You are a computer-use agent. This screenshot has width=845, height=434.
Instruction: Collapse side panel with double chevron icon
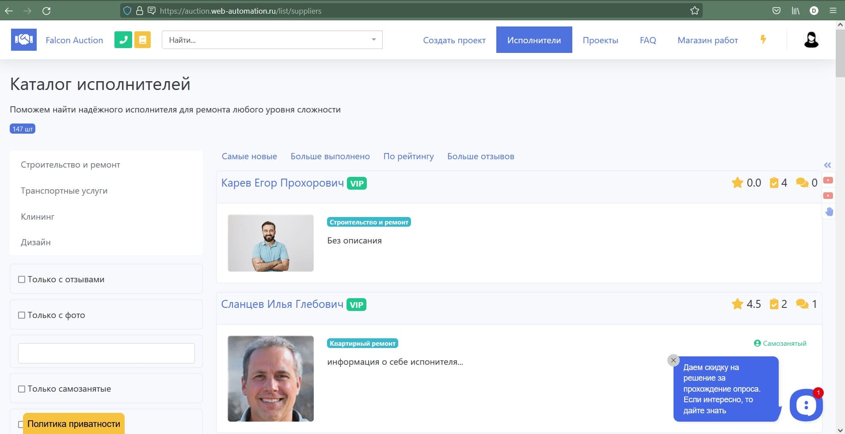pyautogui.click(x=827, y=165)
